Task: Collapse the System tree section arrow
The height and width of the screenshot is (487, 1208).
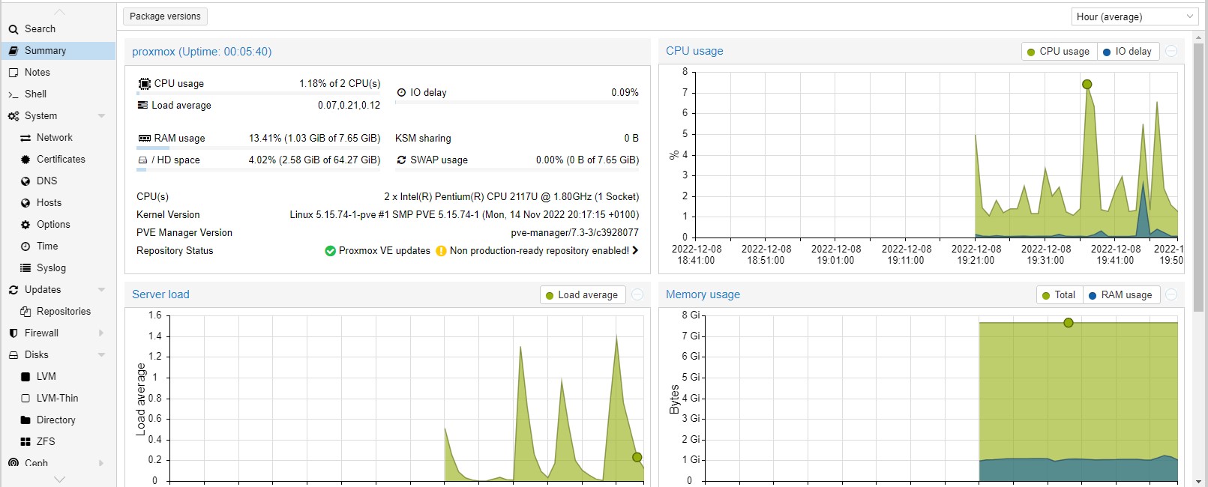Action: pyautogui.click(x=101, y=116)
